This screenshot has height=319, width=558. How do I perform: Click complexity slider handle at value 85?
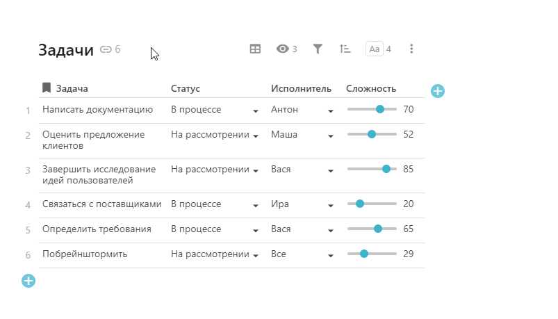click(386, 169)
